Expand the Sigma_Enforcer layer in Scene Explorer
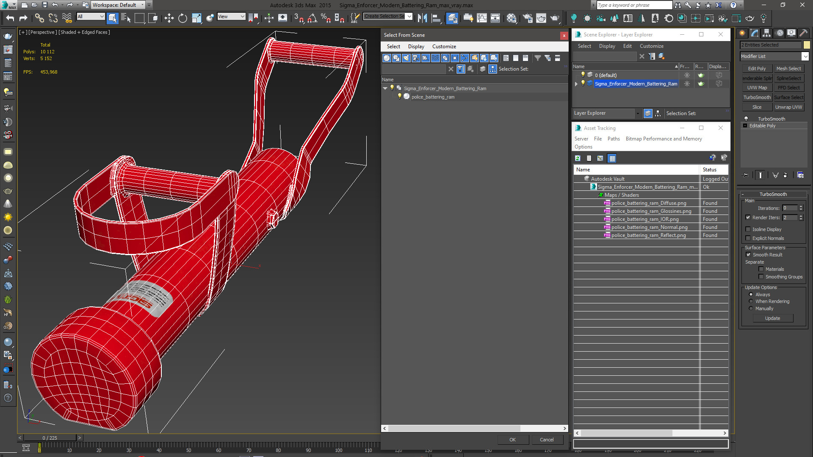Screen dimensions: 813x457 [576, 84]
